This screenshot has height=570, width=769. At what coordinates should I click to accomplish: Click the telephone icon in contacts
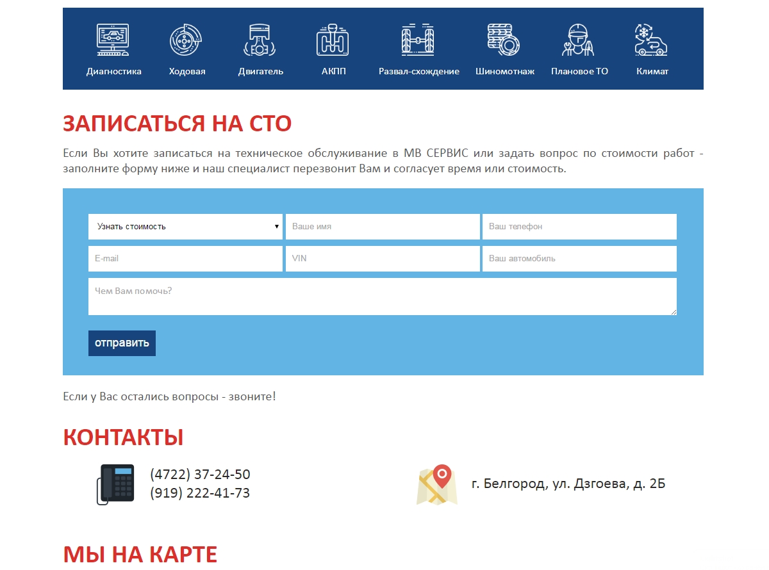click(x=115, y=484)
